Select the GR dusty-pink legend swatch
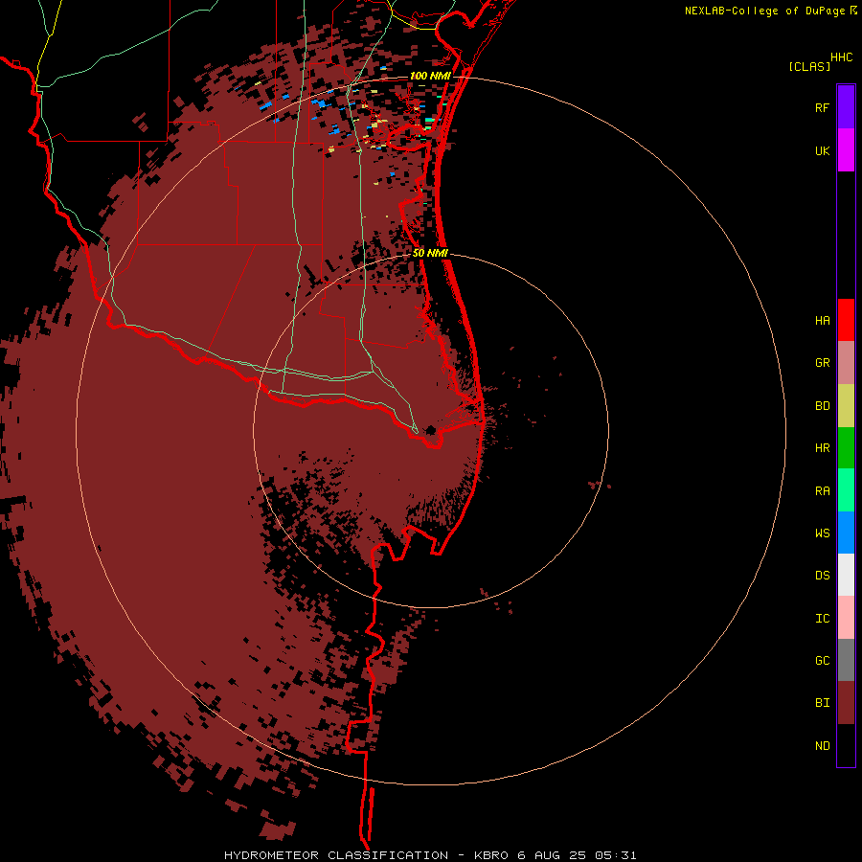862x862 pixels. 846,363
